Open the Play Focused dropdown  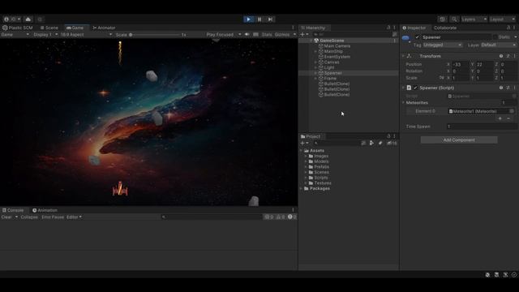[224, 34]
